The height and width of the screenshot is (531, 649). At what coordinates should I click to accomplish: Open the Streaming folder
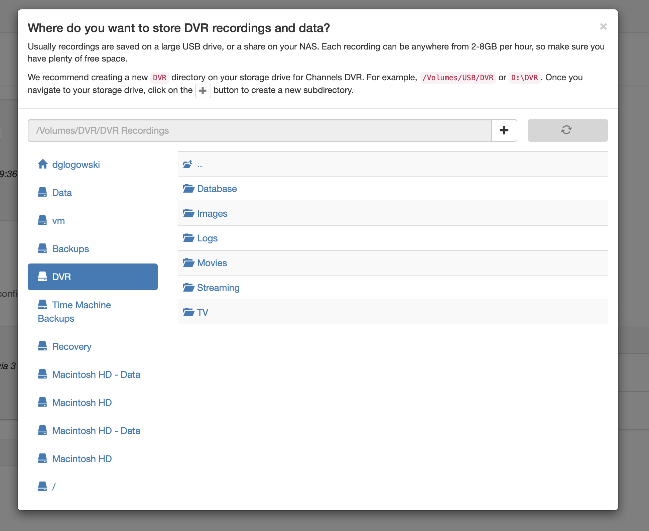[x=218, y=288]
